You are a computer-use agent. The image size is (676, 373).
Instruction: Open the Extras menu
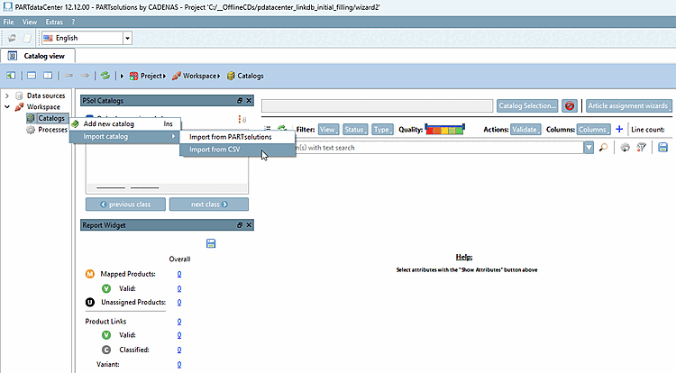click(54, 22)
